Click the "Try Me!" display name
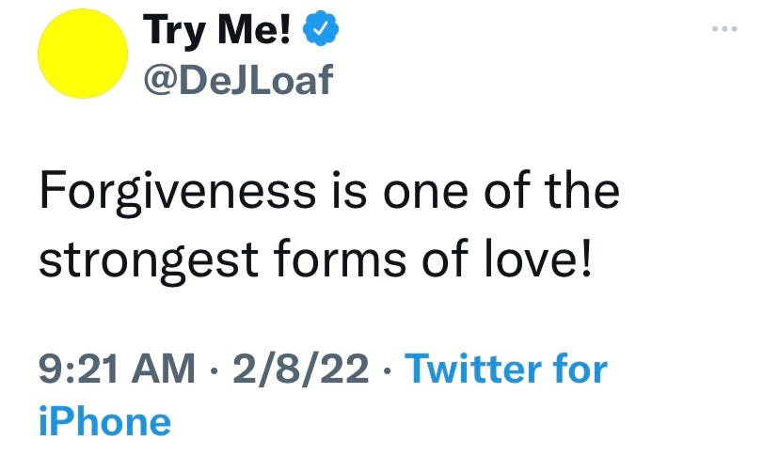The width and height of the screenshot is (779, 472). click(x=218, y=32)
